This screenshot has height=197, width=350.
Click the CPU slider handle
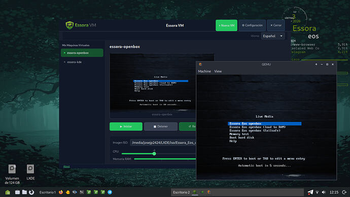[x=154, y=154]
